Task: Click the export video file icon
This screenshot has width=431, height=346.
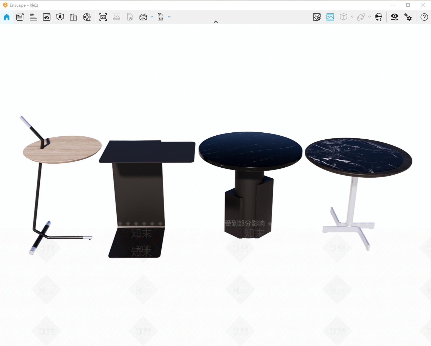Action: [130, 17]
